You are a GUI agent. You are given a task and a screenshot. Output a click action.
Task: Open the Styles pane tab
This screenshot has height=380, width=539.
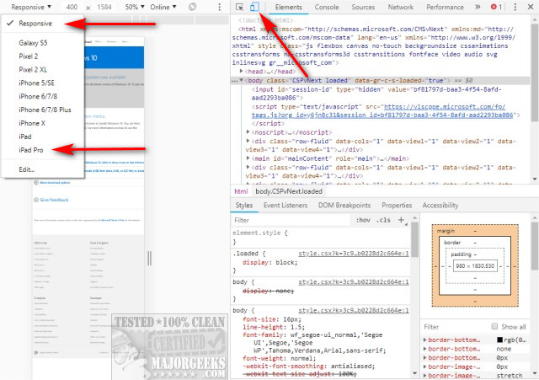244,206
